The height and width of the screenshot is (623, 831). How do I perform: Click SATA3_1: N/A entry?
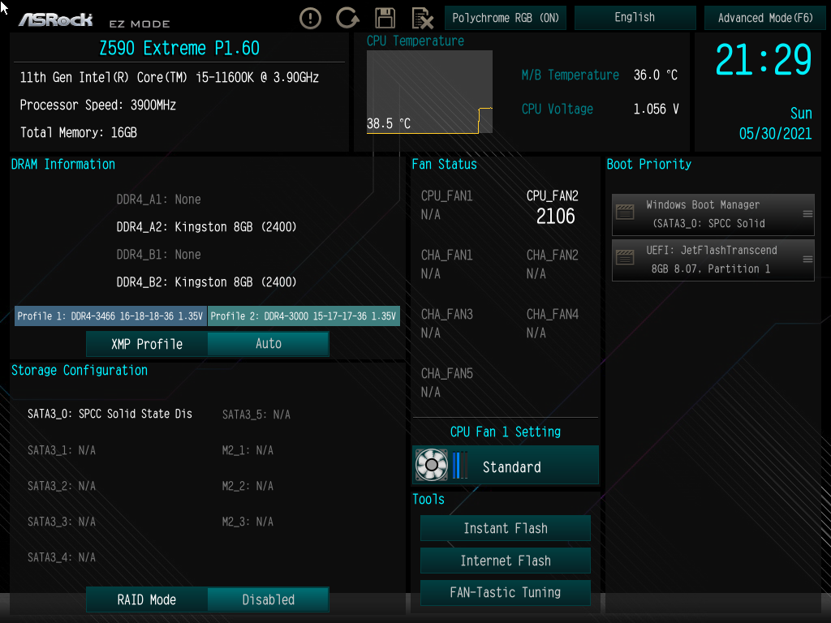pyautogui.click(x=62, y=450)
